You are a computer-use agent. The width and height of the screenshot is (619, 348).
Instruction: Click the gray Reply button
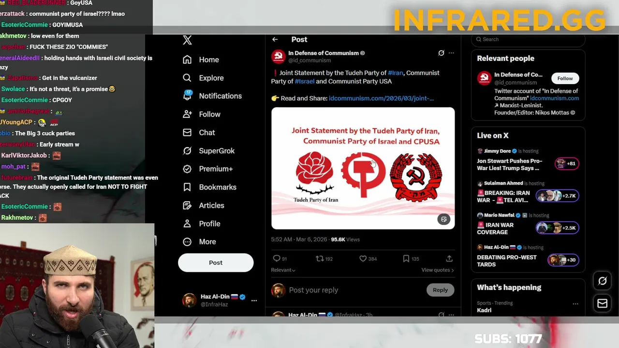[440, 290]
